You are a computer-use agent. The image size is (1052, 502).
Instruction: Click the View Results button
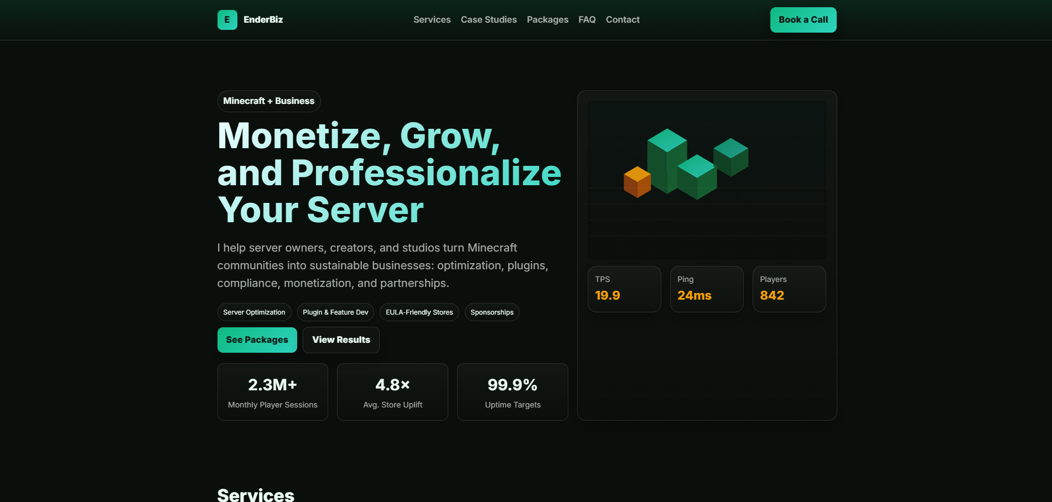[341, 340]
